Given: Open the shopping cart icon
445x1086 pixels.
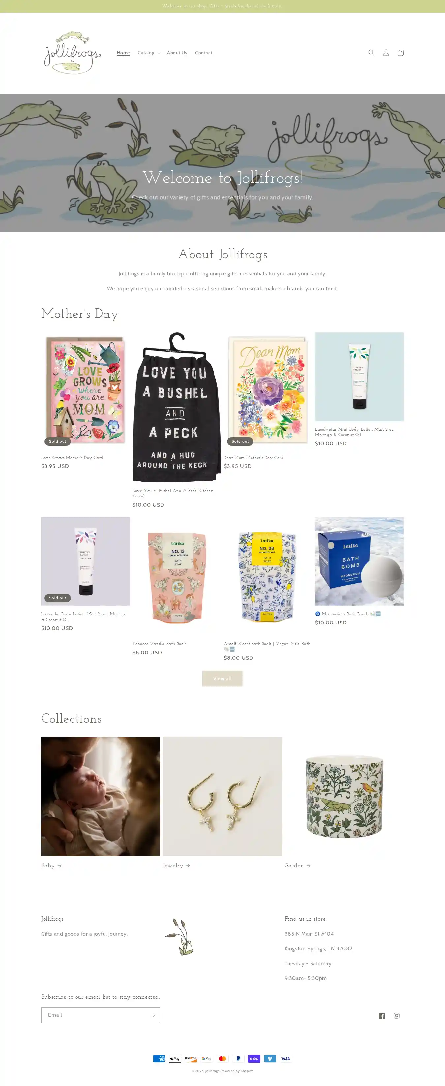Looking at the screenshot, I should click(400, 53).
